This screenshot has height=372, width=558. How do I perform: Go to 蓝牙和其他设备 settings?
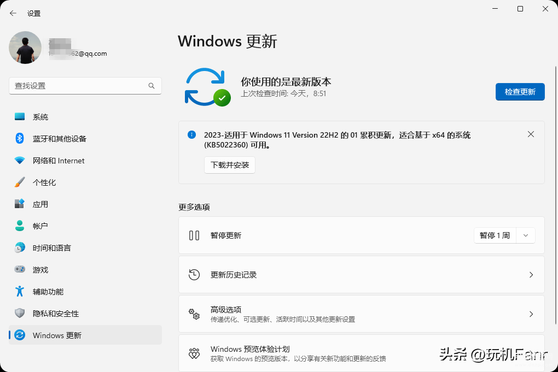pos(85,139)
